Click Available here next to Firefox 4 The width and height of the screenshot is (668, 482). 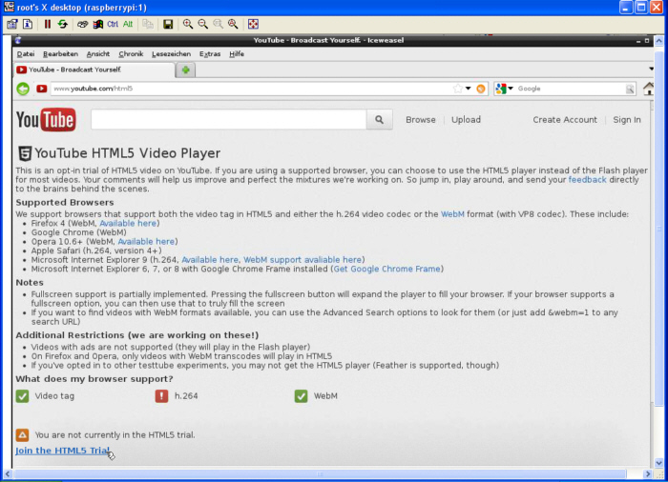click(x=128, y=223)
